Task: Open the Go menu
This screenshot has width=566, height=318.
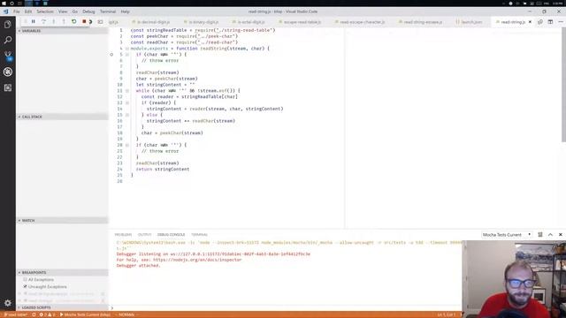Action: click(74, 11)
